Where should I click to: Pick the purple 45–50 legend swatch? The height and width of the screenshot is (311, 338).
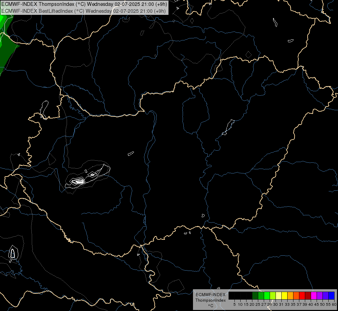coord(320,295)
